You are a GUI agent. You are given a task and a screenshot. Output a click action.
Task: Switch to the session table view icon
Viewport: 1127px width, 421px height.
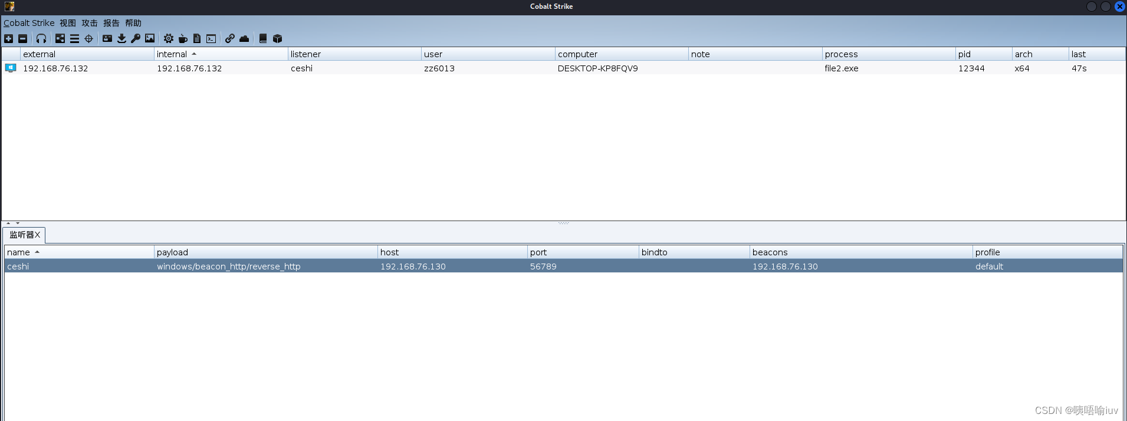point(74,38)
